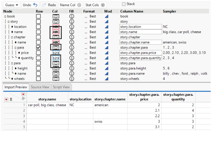This screenshot has height=148, width=219.
Task: Click the ABC Col icon for story name
Action: point(56,32)
